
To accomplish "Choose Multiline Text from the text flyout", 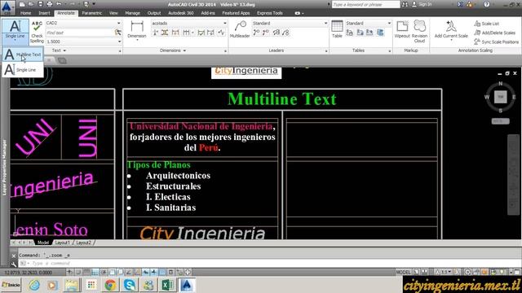I will pos(23,55).
